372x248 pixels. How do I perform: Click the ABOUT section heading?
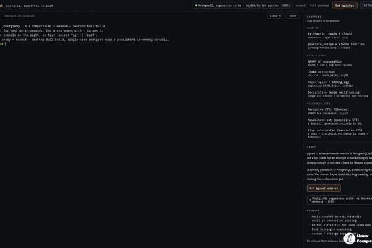coord(311,147)
